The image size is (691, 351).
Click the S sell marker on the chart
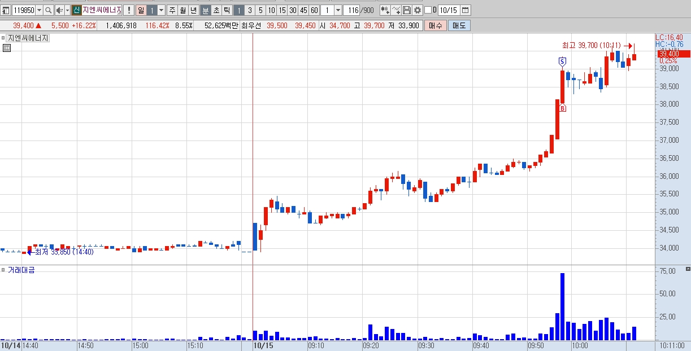[x=562, y=61]
